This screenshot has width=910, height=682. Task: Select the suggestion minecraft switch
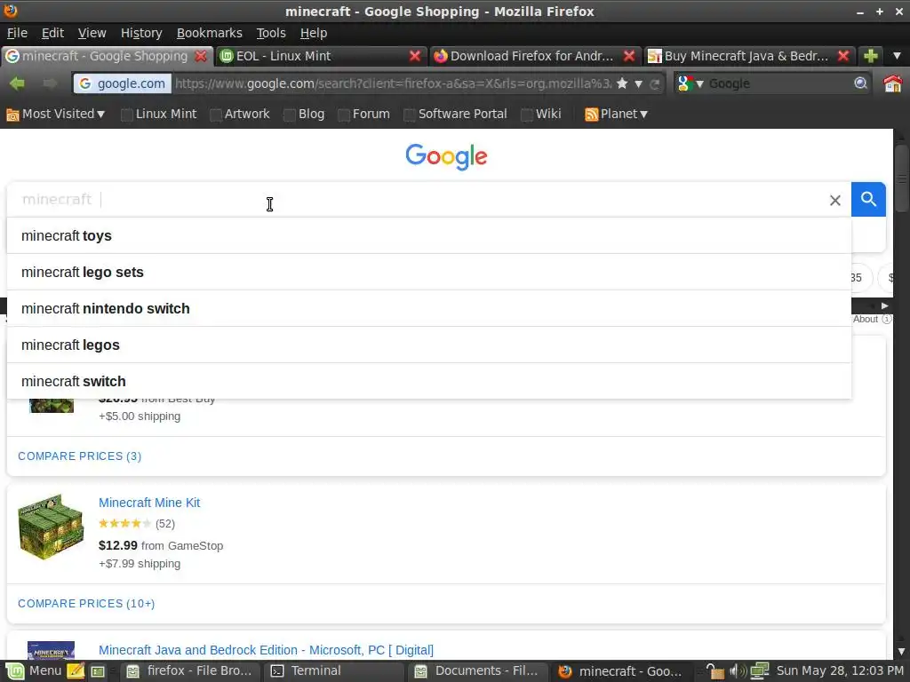click(x=429, y=382)
